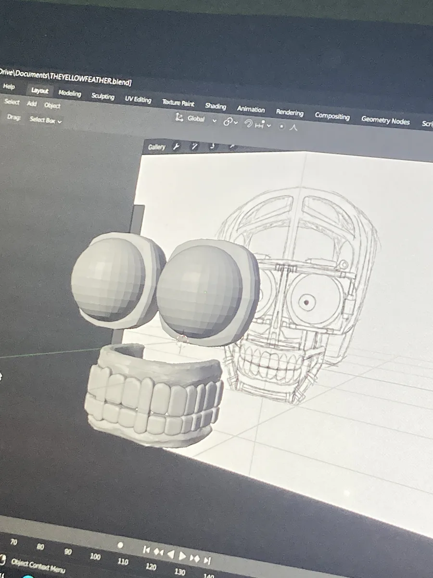Viewport: 433px width, 578px height.
Task: Click the proportional falloff curve icon
Action: 294,128
